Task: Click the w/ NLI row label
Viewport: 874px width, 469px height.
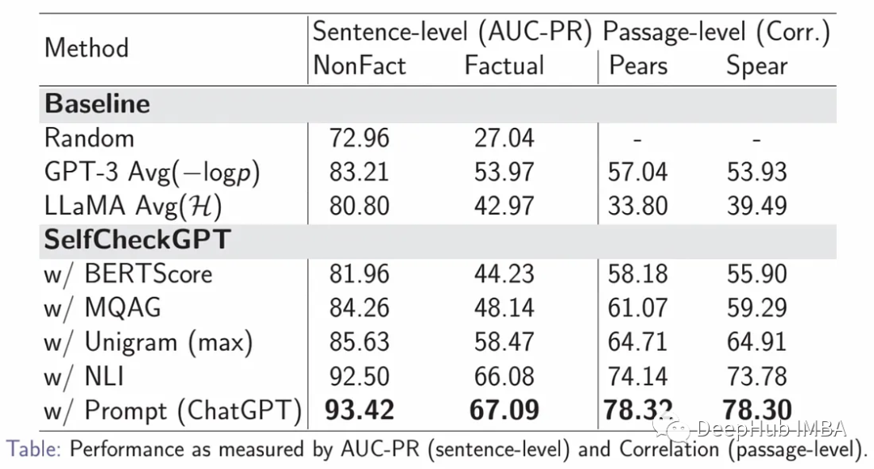Action: [x=84, y=377]
